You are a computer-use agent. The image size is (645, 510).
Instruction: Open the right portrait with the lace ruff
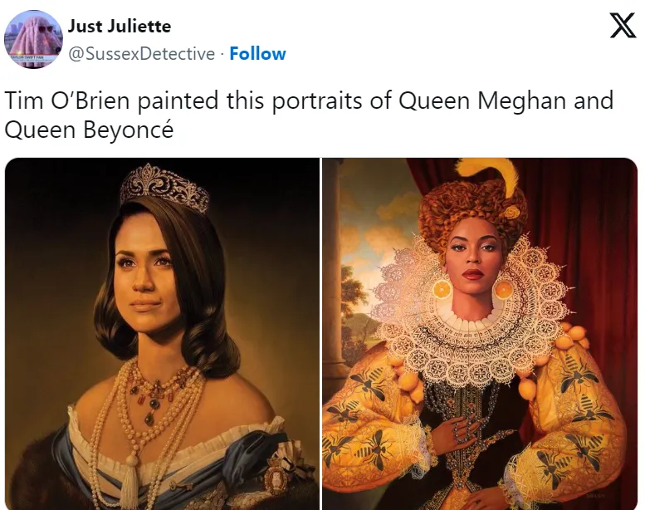480,334
